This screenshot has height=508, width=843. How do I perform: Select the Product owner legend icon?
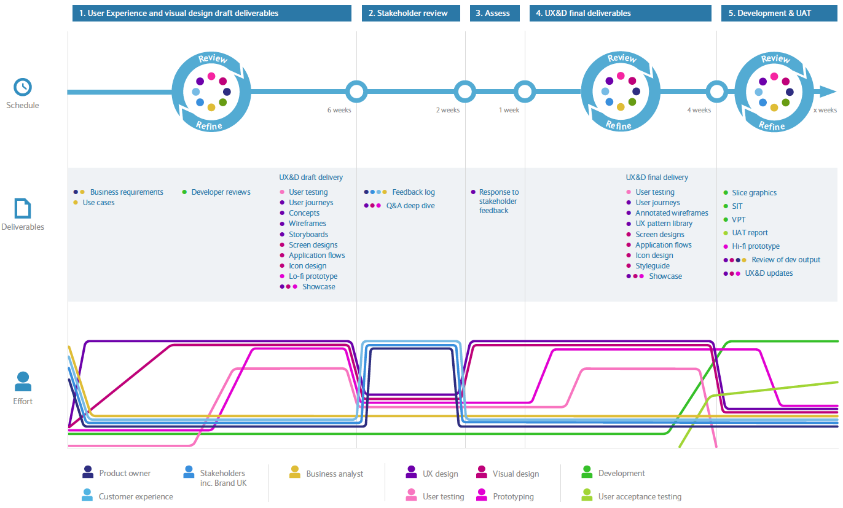pos(88,472)
